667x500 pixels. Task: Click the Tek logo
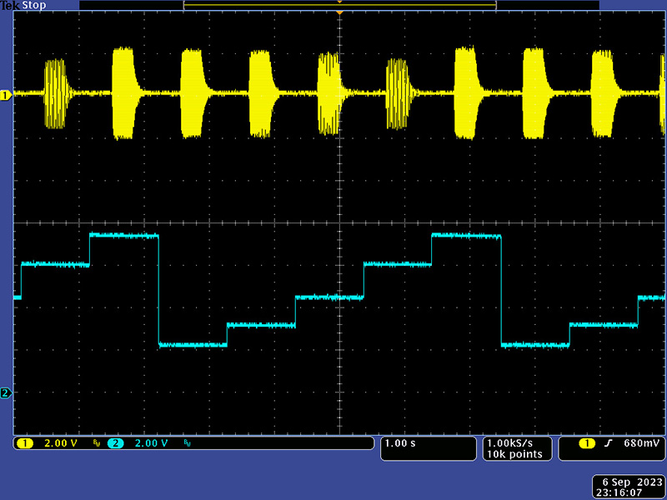point(9,5)
